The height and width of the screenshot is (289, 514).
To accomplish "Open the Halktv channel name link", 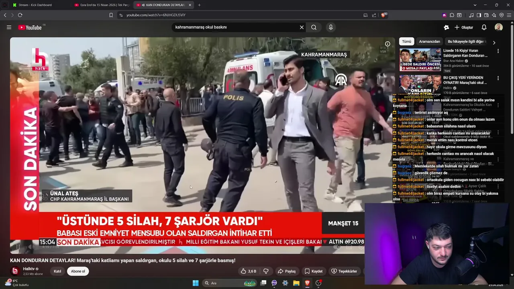I will point(29,269).
